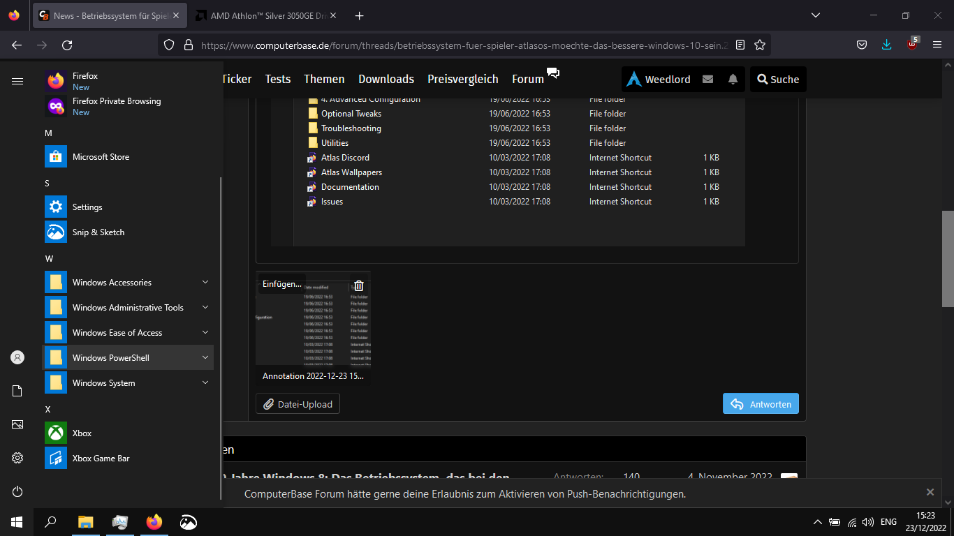Viewport: 954px width, 536px height.
Task: Open taskbar Search magnifier
Action: pyautogui.click(x=50, y=522)
